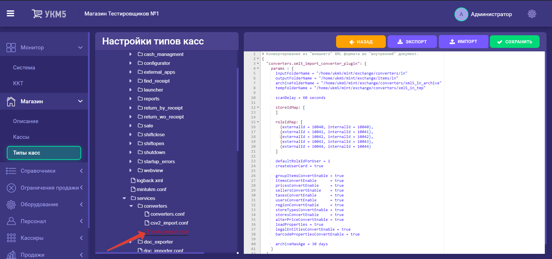Click the Персонал person icon
The image size is (552, 259).
point(11,221)
